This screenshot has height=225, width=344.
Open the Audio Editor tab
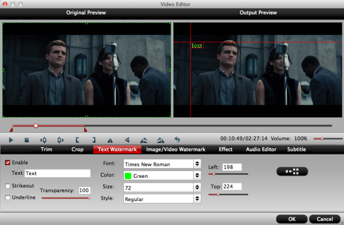261,149
